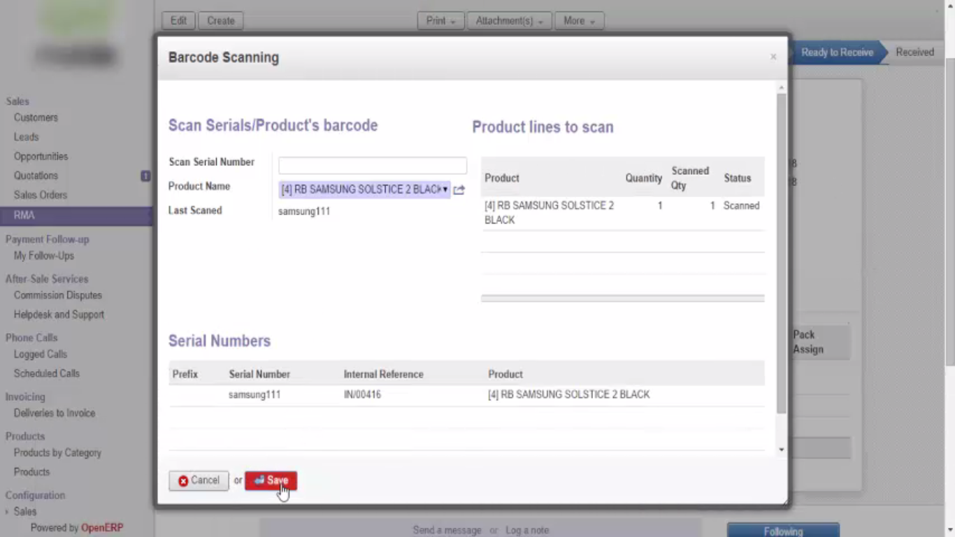This screenshot has width=955, height=537.
Task: Open Products in the sidebar
Action: (32, 472)
